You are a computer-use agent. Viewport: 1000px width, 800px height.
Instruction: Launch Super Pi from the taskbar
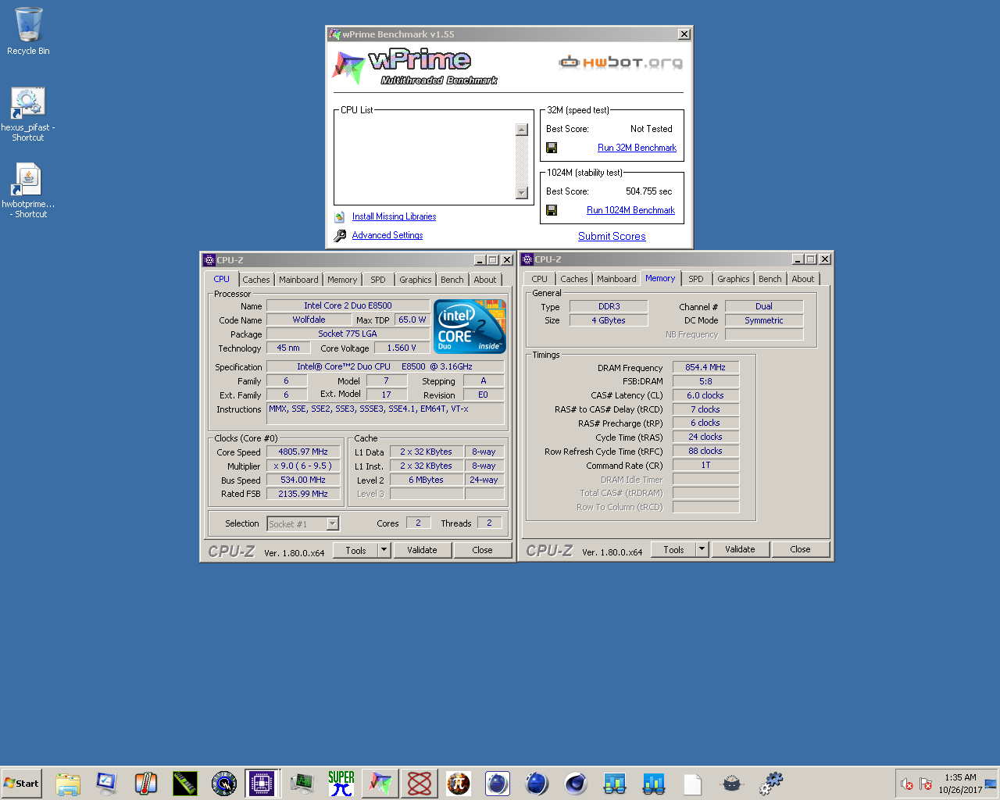341,784
